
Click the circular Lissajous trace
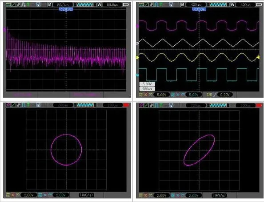tap(66, 150)
